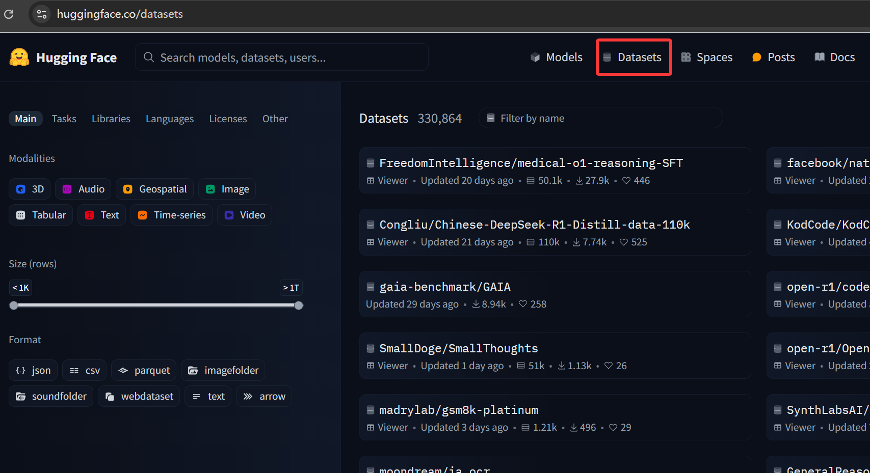Focus the Filter by name field
The height and width of the screenshot is (473, 870).
(600, 118)
